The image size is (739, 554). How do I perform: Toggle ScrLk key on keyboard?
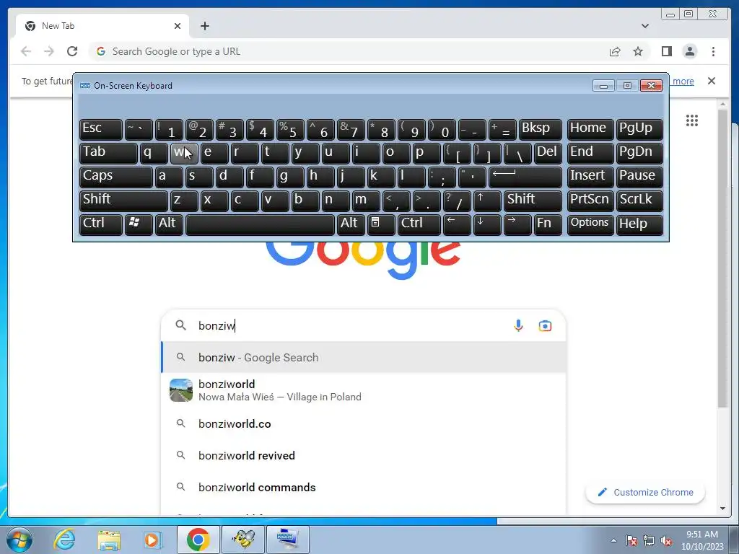[639, 201]
